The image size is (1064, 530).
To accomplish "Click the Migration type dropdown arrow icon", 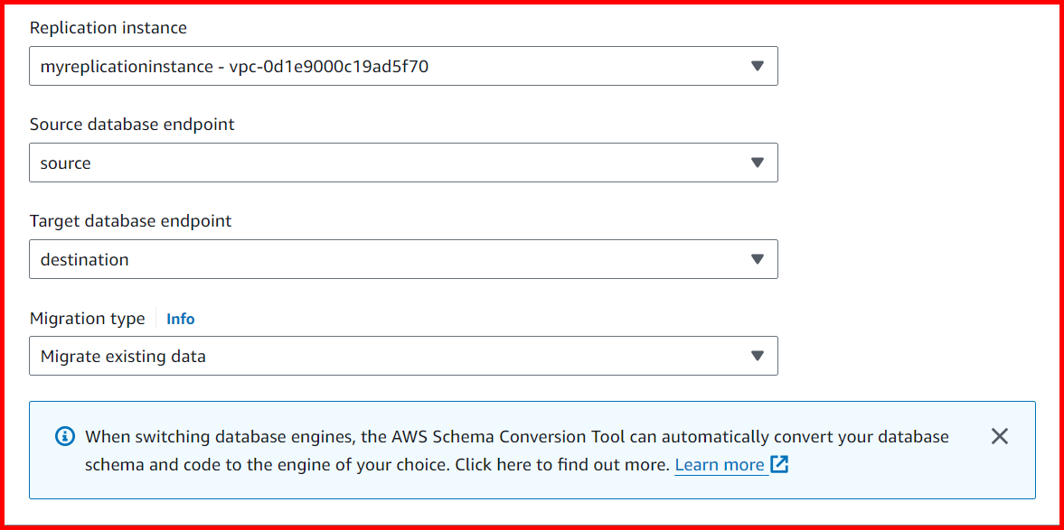I will 758,356.
